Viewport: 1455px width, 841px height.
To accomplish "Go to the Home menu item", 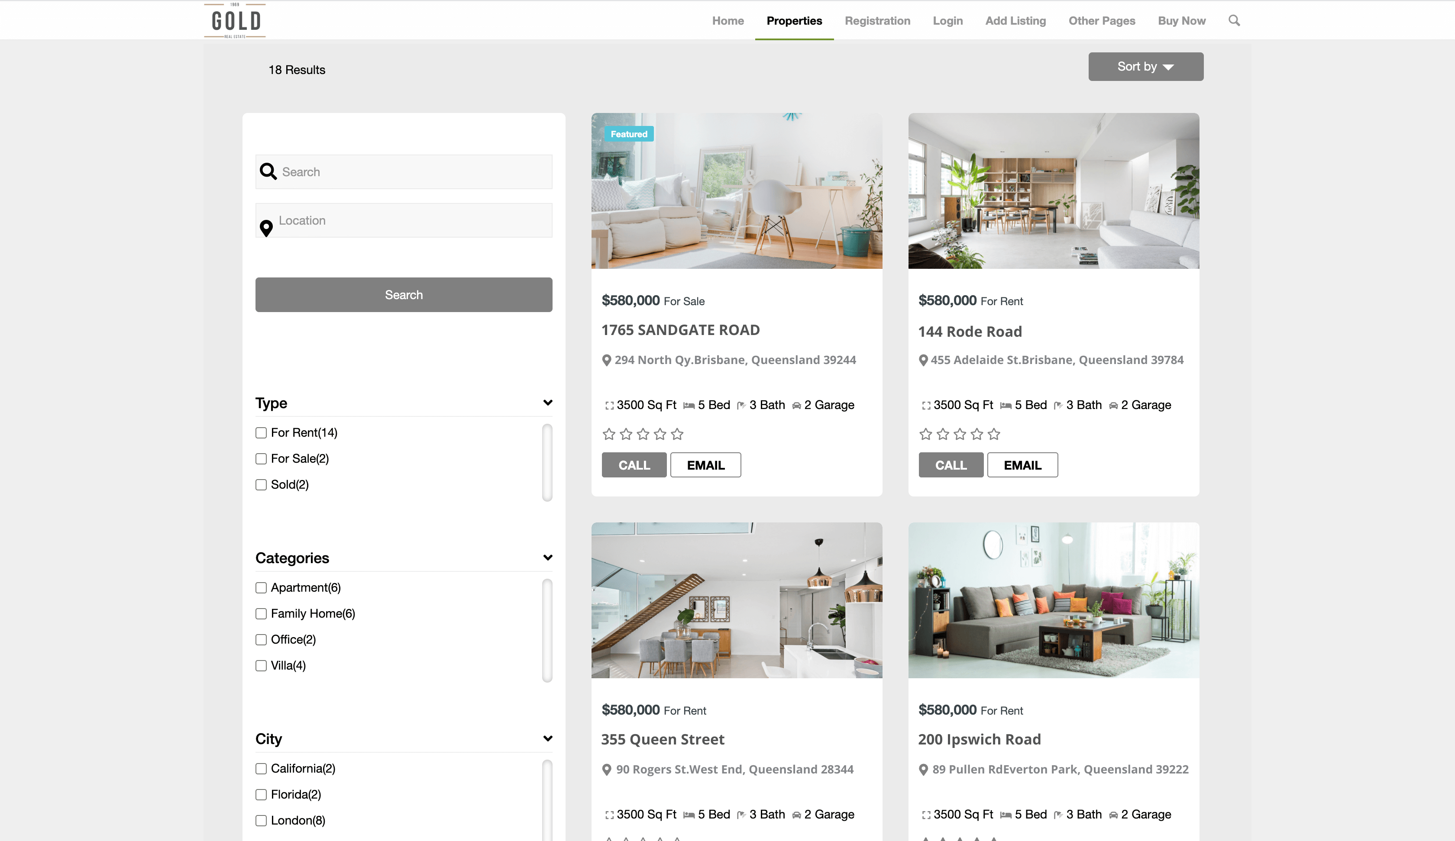I will coord(727,21).
